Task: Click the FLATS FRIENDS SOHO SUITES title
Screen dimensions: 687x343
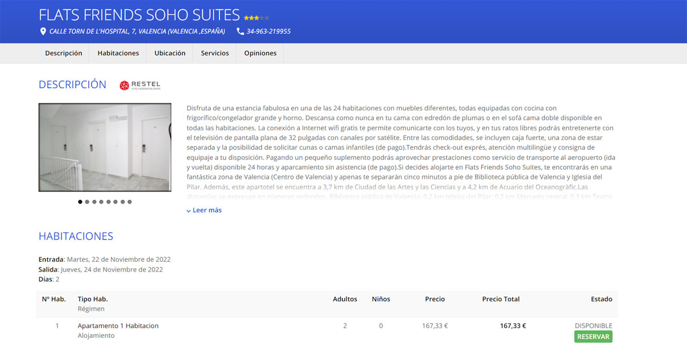Action: tap(139, 15)
